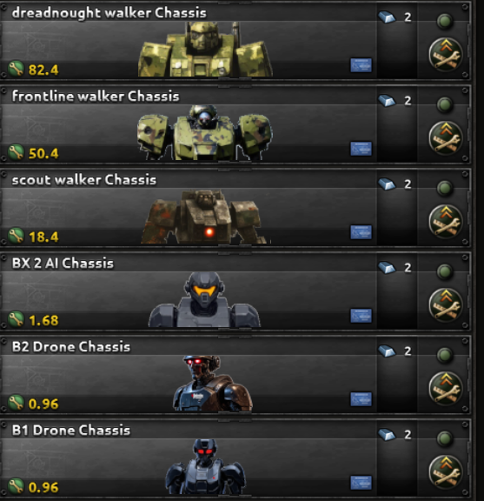Click the BX 2 AI robot thumbnail
The image size is (484, 501).
(204, 299)
